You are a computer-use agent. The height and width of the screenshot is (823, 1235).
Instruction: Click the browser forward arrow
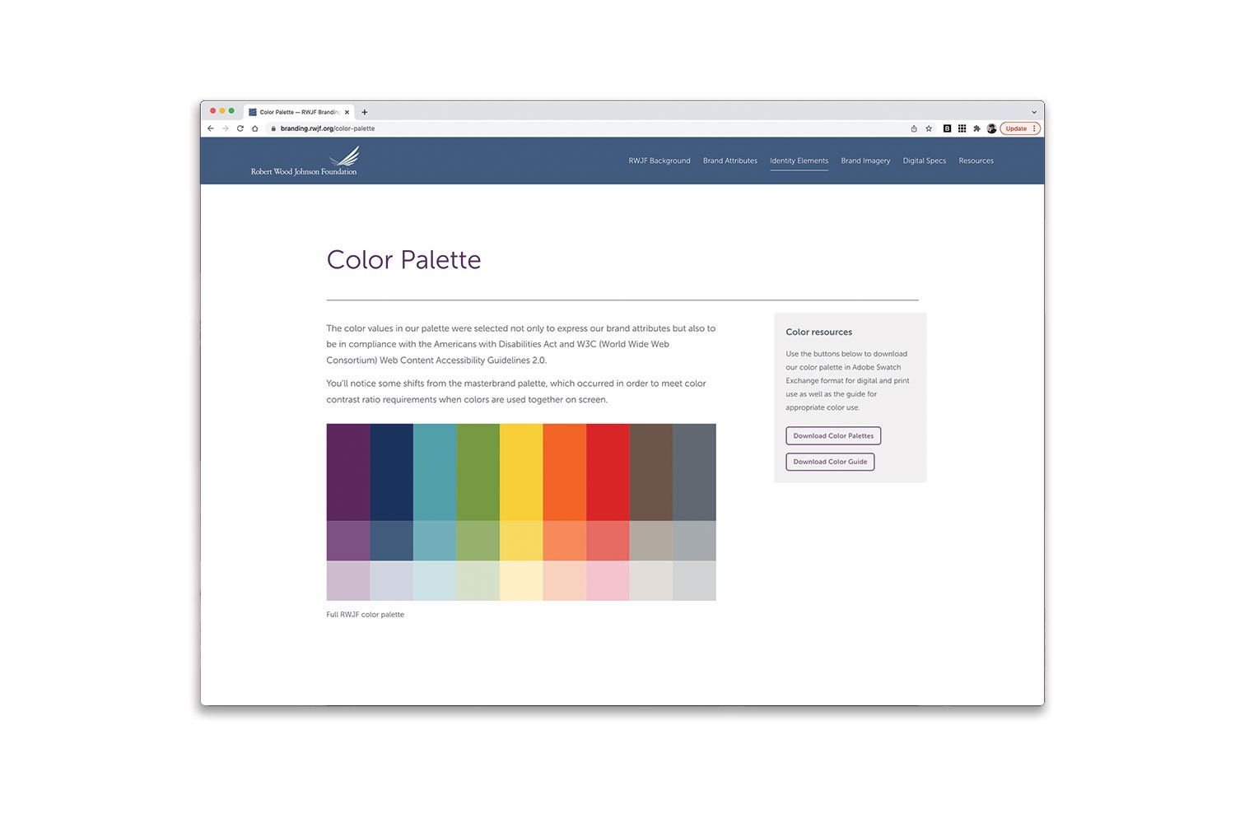[x=226, y=128]
